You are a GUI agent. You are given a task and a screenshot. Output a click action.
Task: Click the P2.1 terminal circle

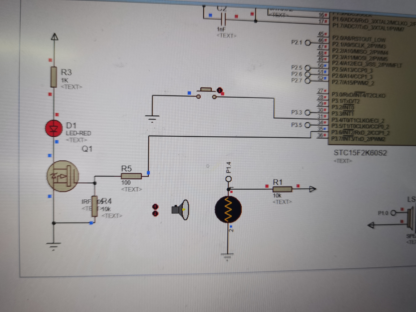pos(307,43)
